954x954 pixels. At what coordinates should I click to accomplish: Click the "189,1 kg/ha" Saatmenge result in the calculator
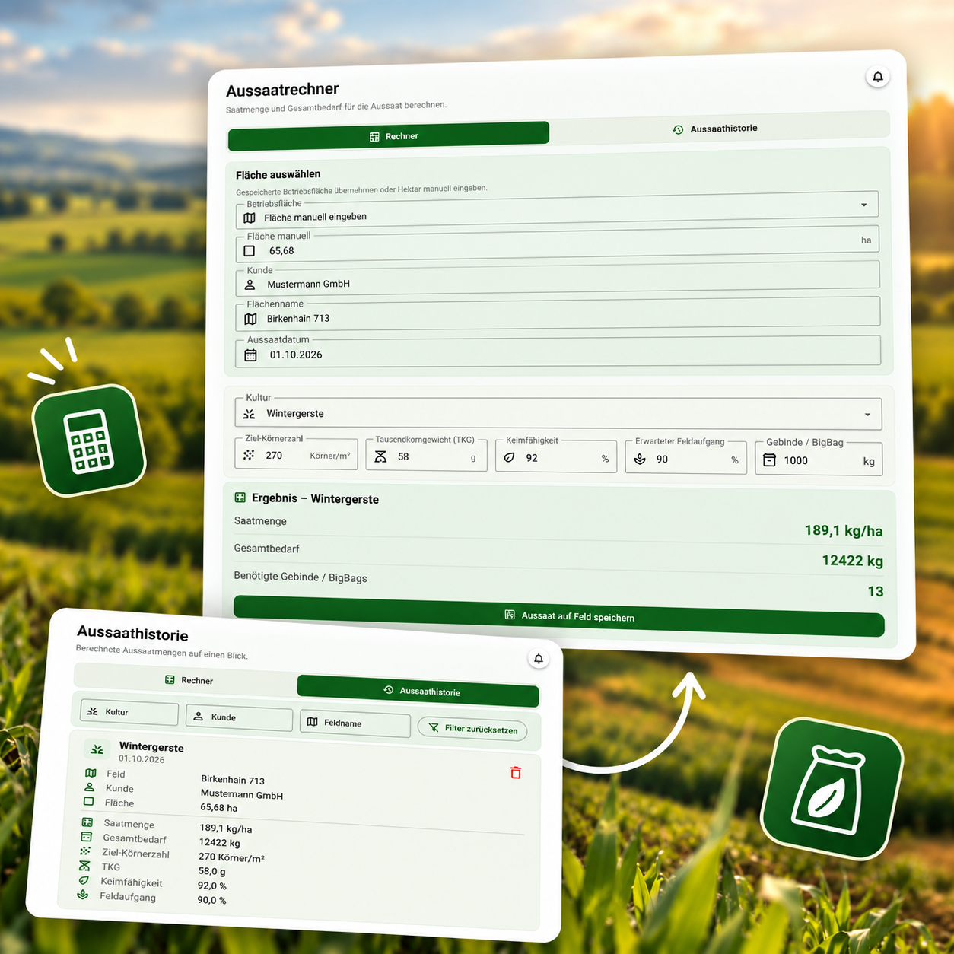tap(843, 531)
